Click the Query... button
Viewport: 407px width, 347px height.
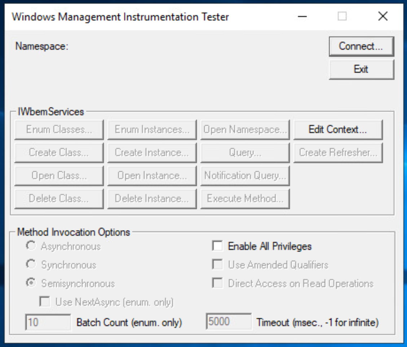point(245,153)
